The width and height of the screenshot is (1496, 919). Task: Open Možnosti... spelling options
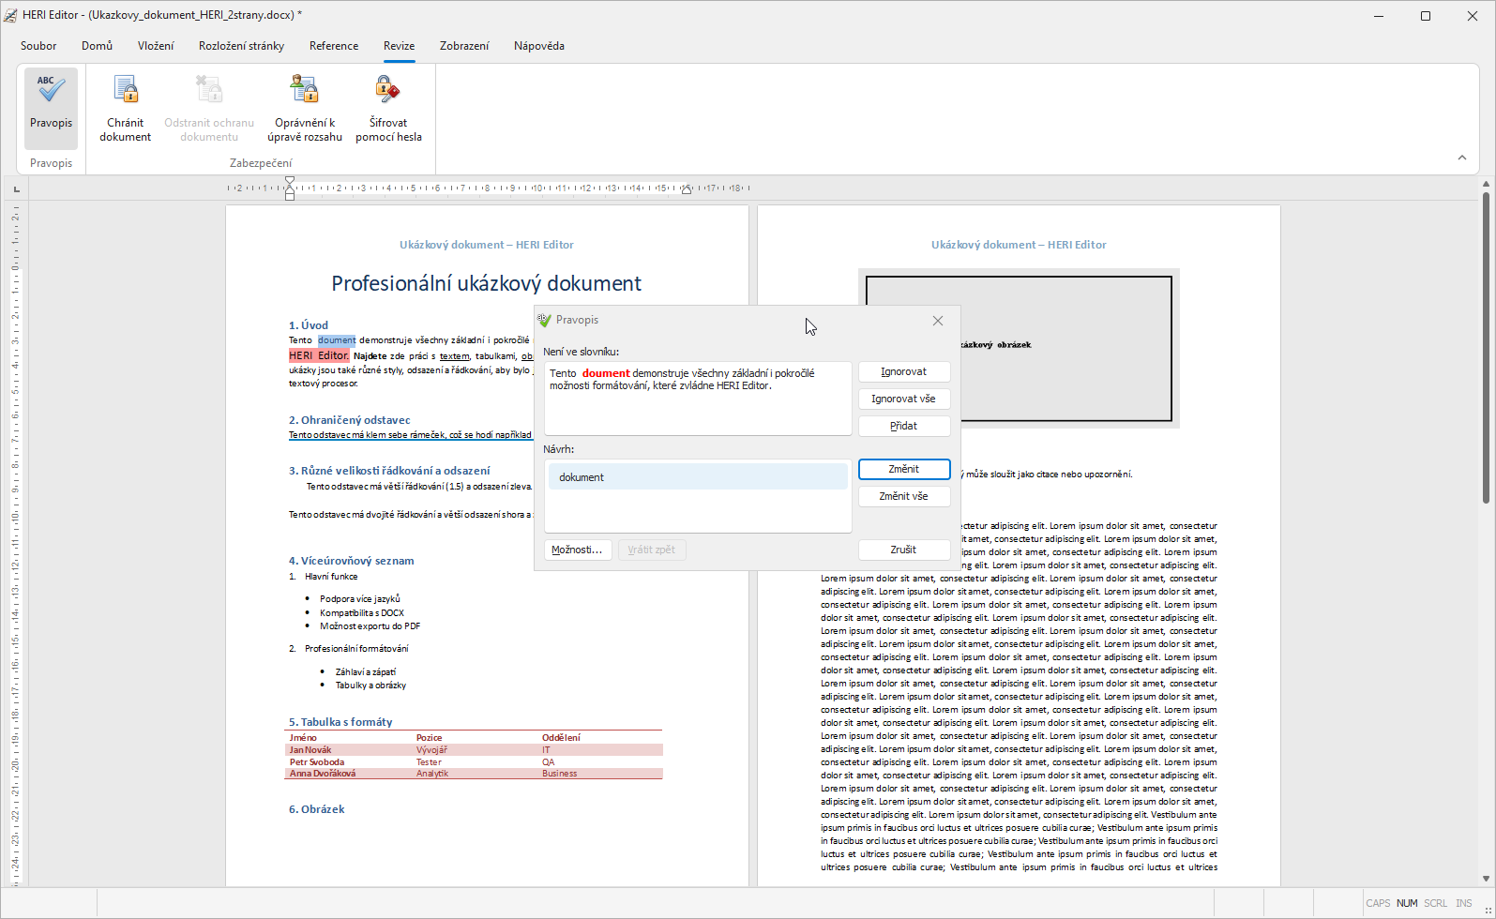577,550
